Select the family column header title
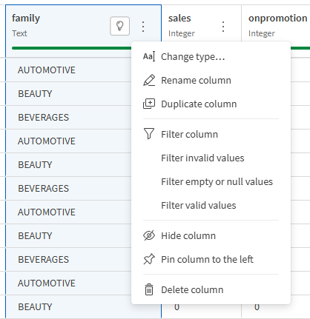This screenshot has height=319, width=310. pos(26,19)
